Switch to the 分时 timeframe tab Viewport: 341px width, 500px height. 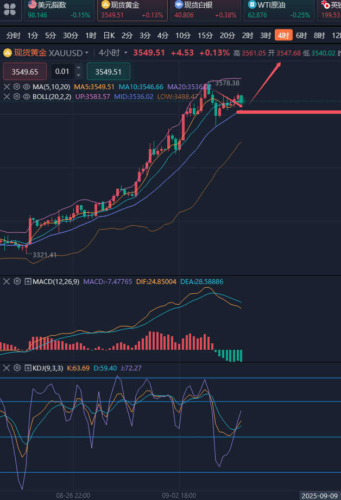(x=14, y=35)
